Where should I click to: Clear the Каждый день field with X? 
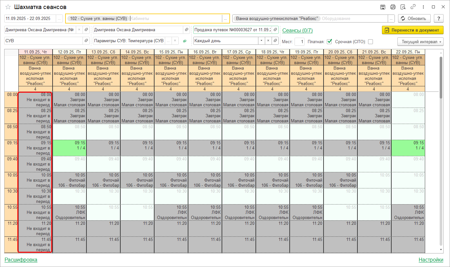(268, 41)
